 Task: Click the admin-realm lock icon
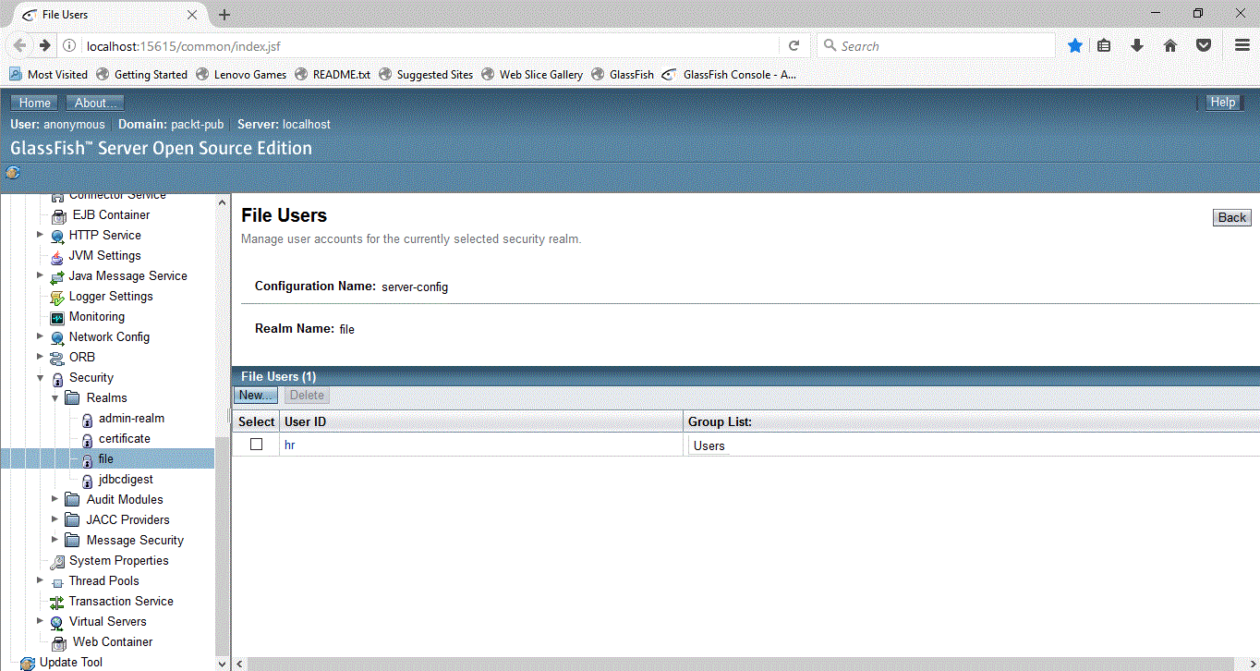(x=88, y=419)
